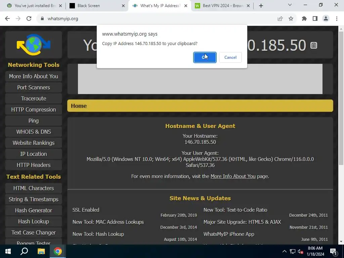Follow the More Info About You link
The height and width of the screenshot is (258, 344).
(233, 176)
